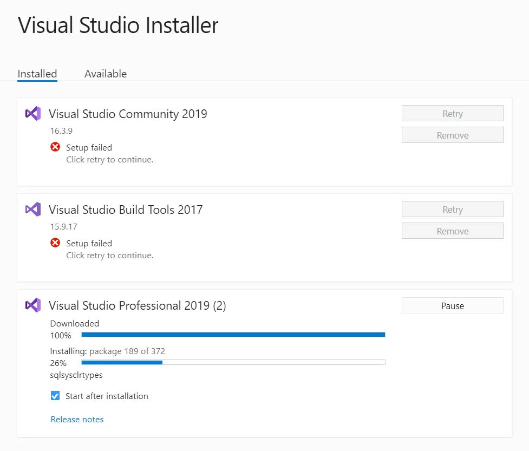This screenshot has width=529, height=451.
Task: Retry the Visual Studio Community 2019 setup
Action: click(452, 114)
